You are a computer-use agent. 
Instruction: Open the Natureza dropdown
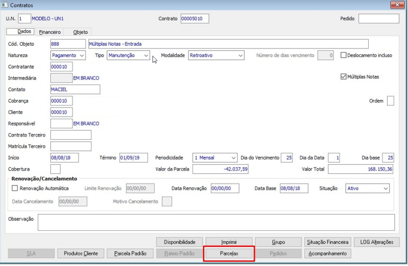click(68, 56)
